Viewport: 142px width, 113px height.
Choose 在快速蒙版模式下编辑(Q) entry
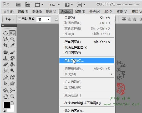point(87,103)
